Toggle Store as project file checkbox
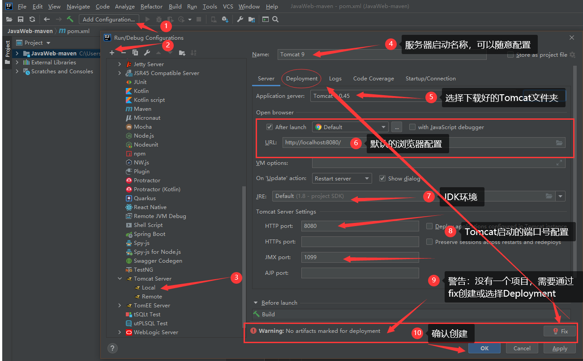This screenshot has height=361, width=583. [x=510, y=55]
